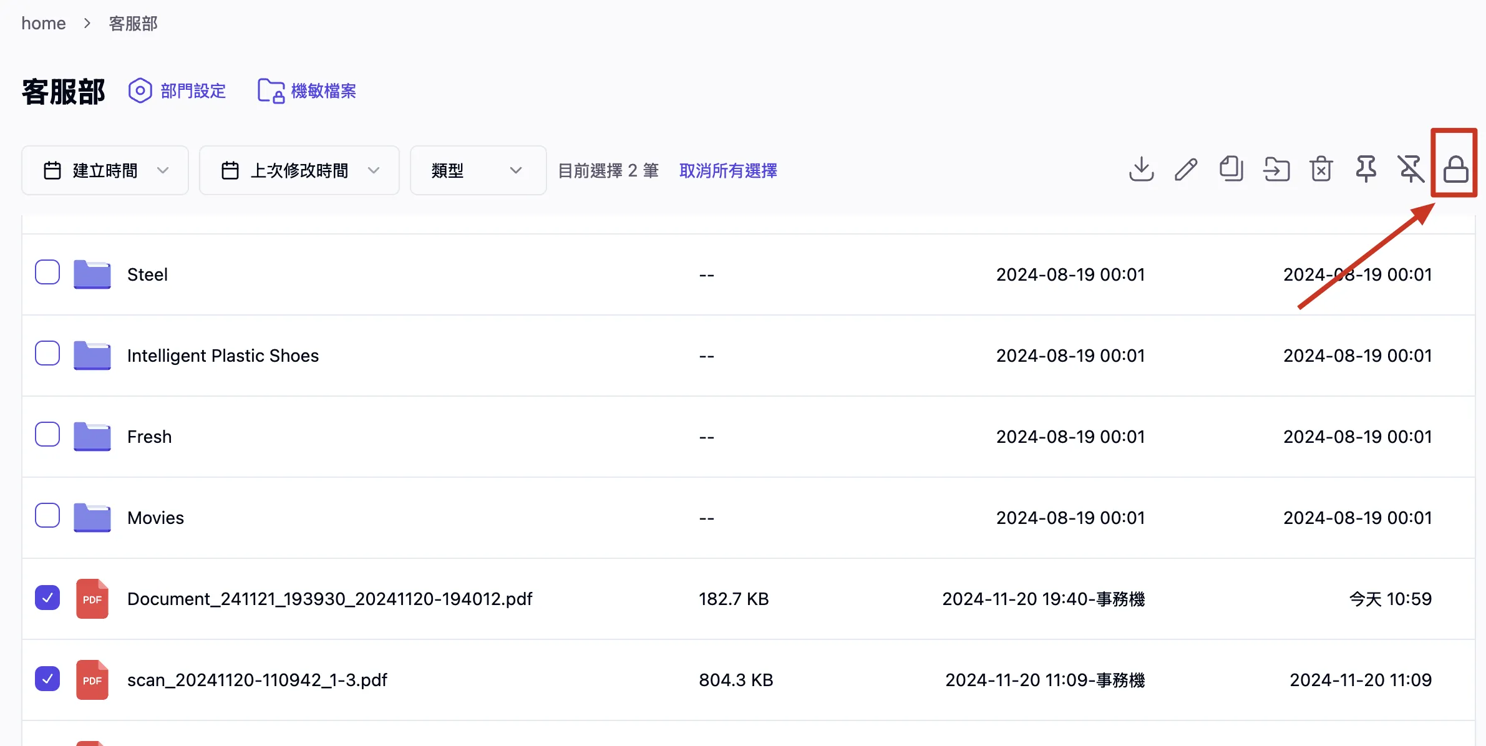1486x746 pixels.
Task: Click the pencil rename icon
Action: click(1186, 169)
